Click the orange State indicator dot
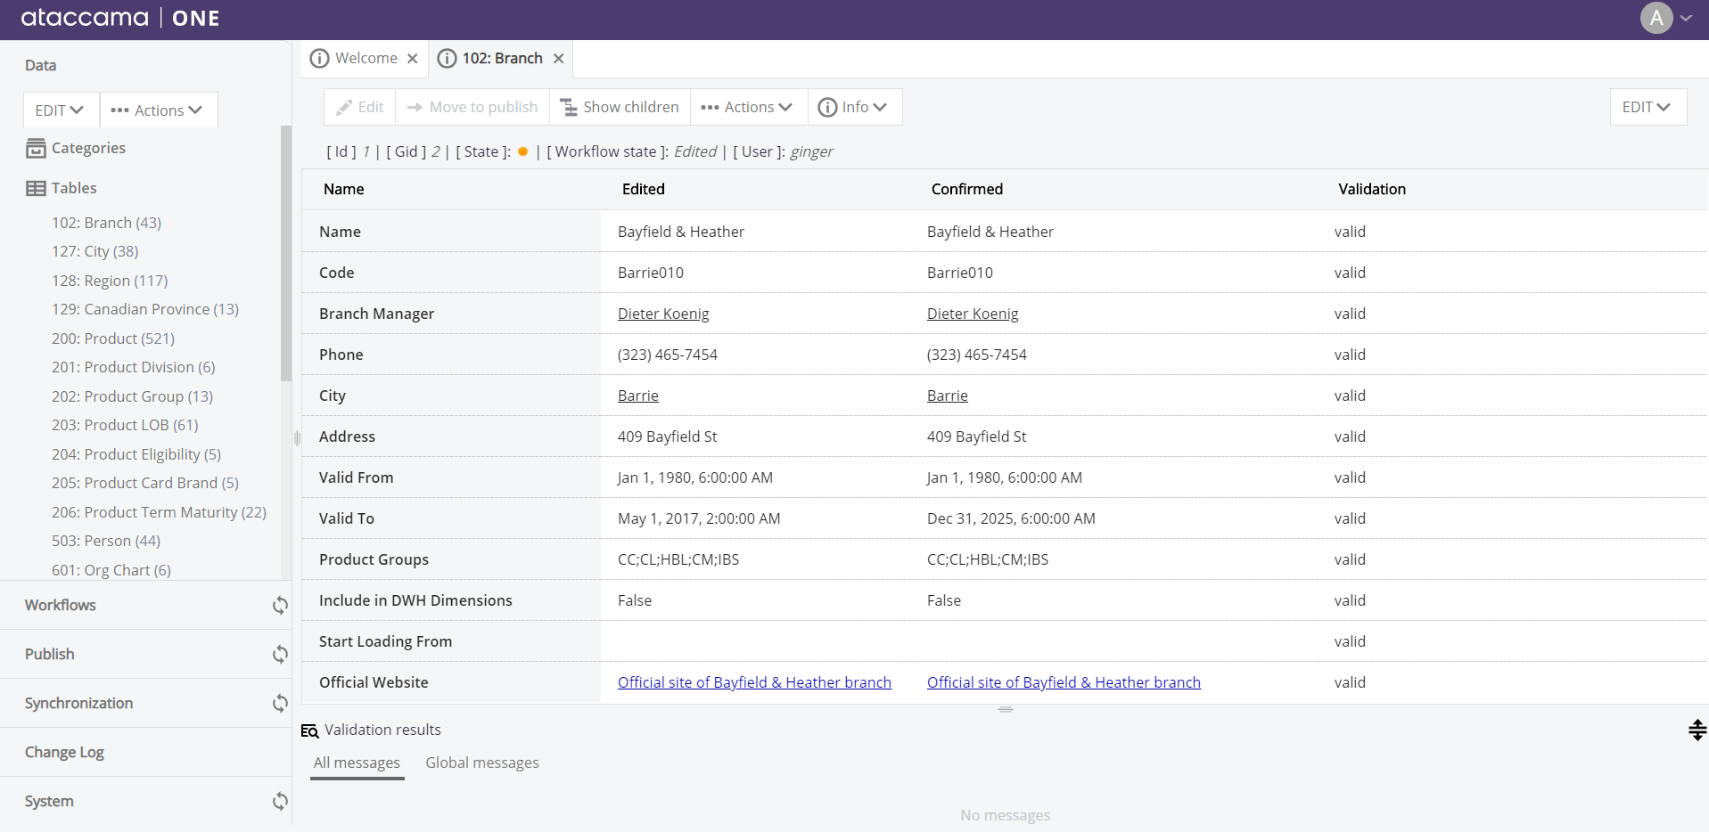1709x832 pixels. click(x=523, y=152)
